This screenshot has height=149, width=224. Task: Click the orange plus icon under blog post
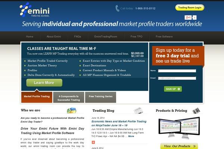[x=93, y=142]
